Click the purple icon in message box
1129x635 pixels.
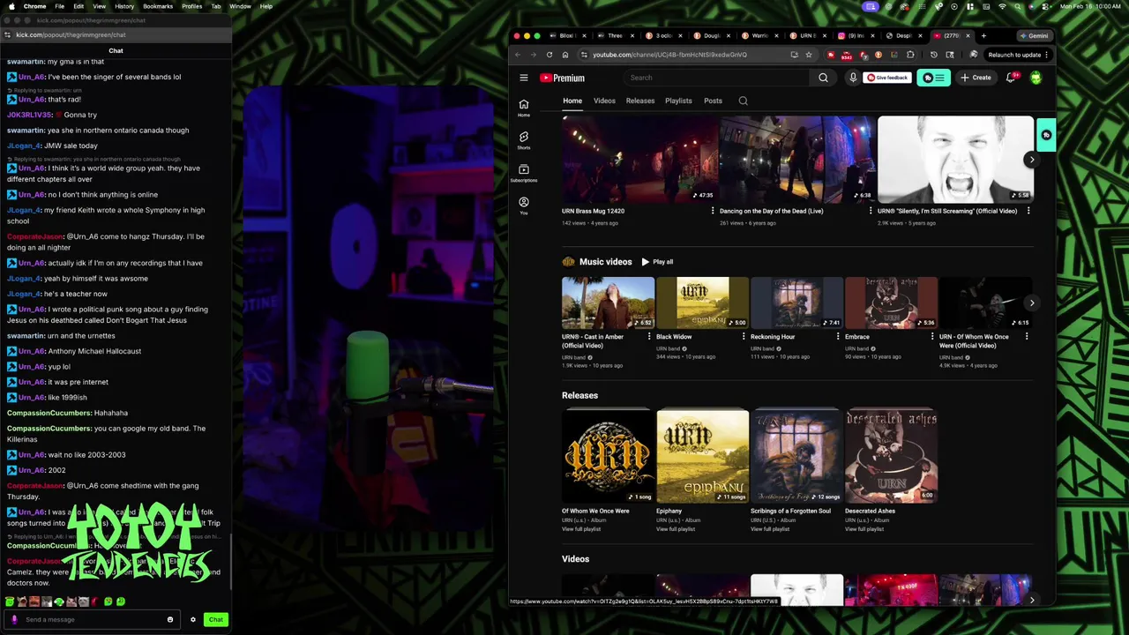(x=14, y=619)
